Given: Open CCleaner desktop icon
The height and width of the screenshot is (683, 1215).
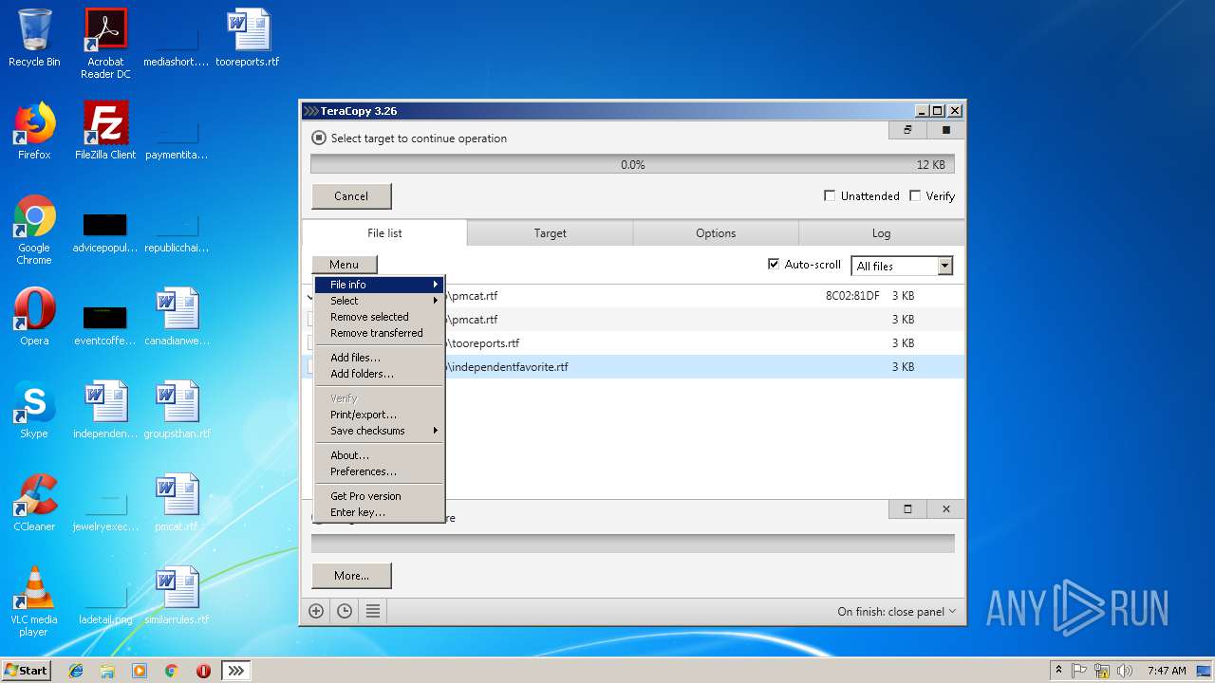Looking at the screenshot, I should pos(34,503).
